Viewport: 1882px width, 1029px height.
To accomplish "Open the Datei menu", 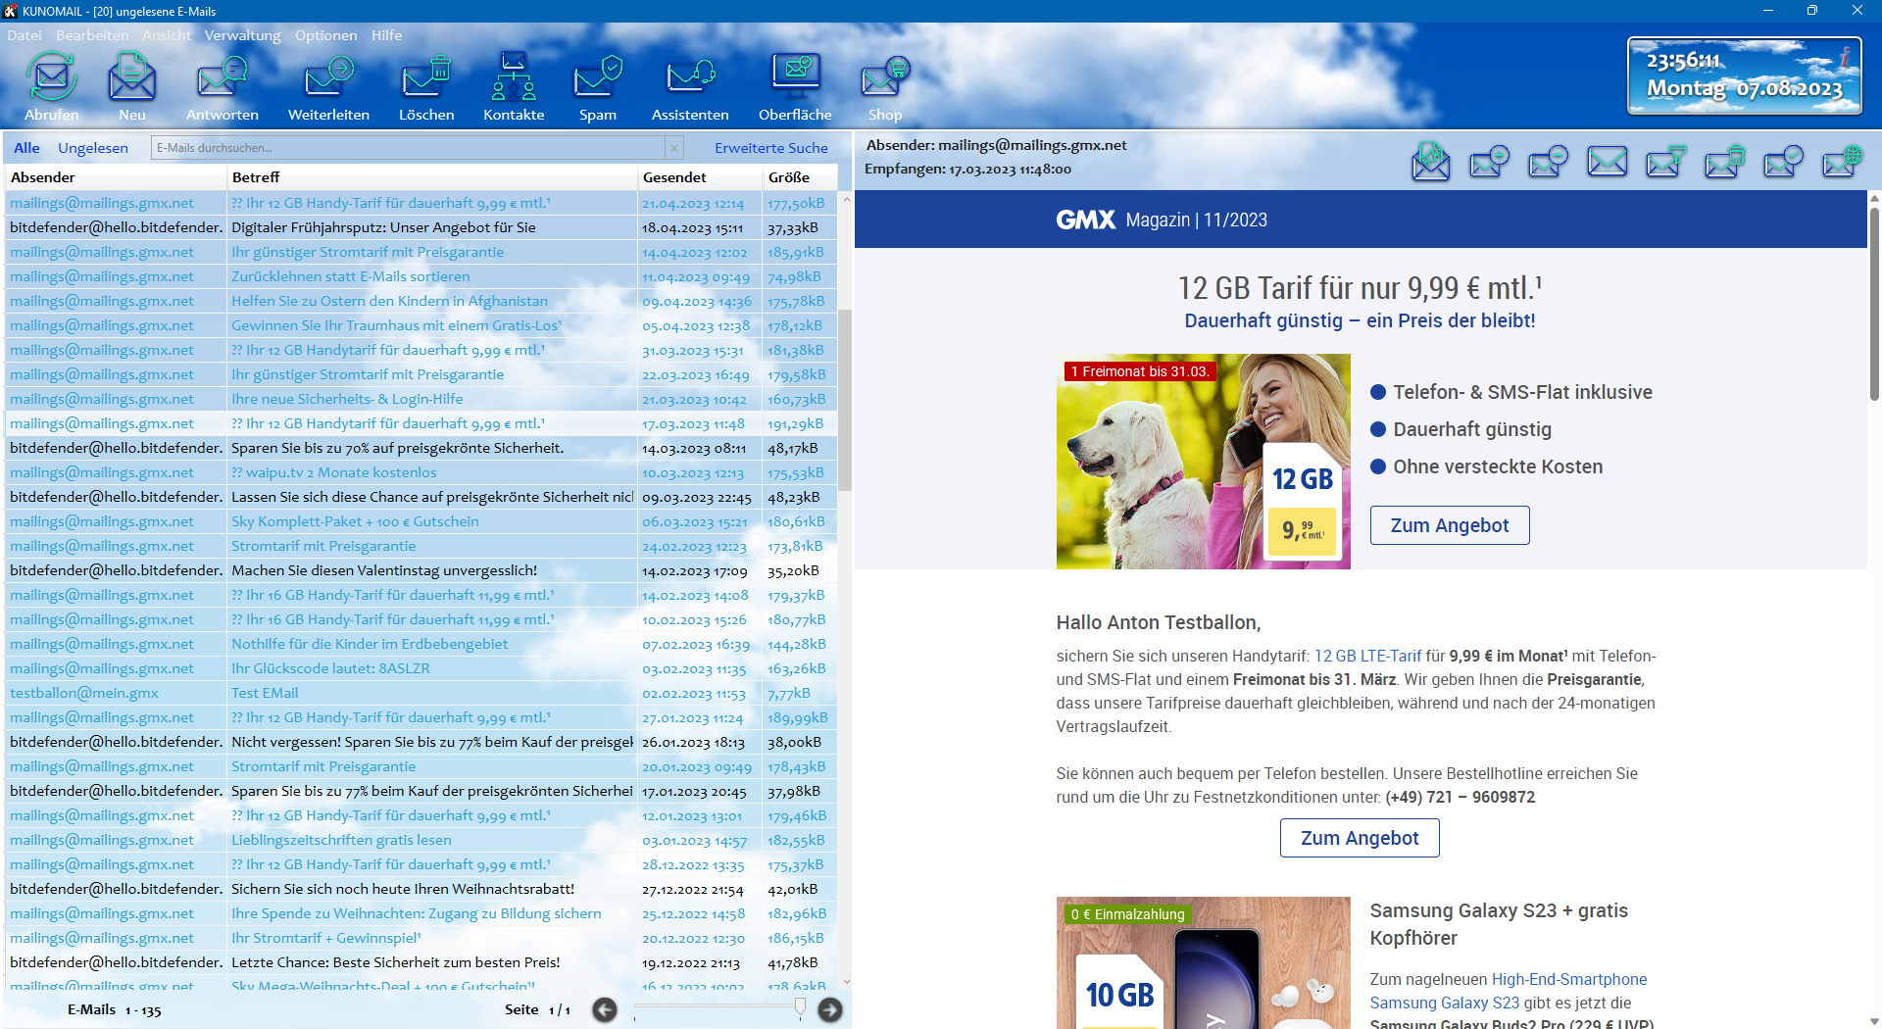I will pyautogui.click(x=25, y=35).
